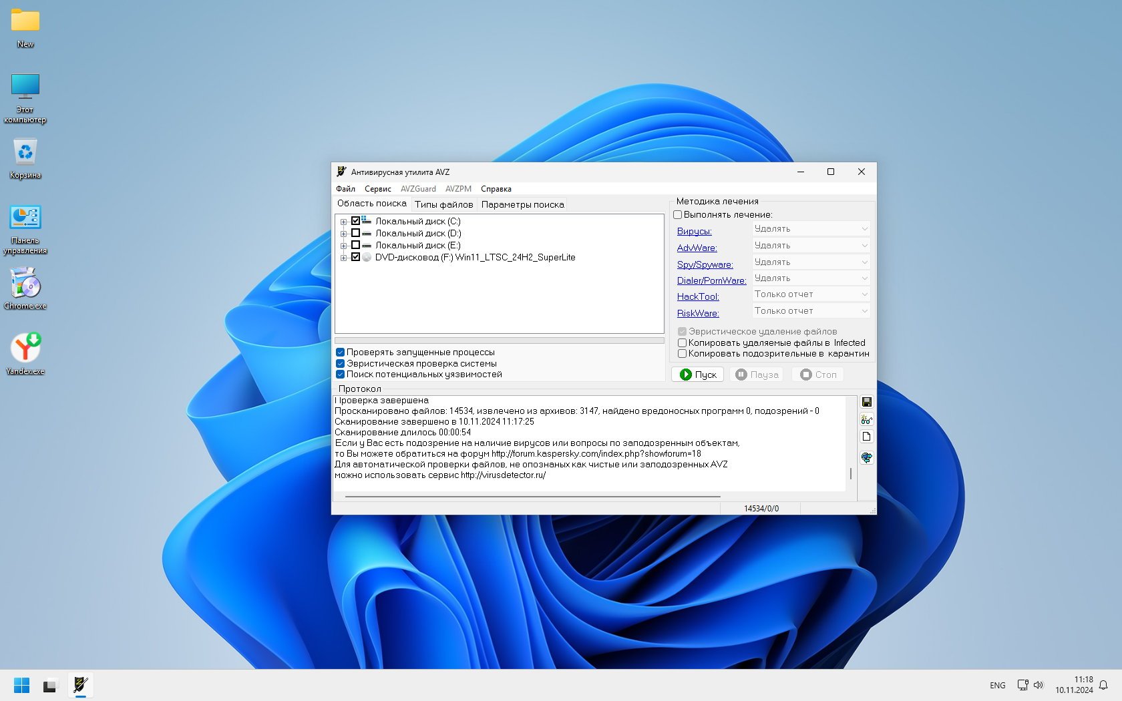Image resolution: width=1122 pixels, height=701 pixels.
Task: Open the Windows Start menu
Action: coord(21,685)
